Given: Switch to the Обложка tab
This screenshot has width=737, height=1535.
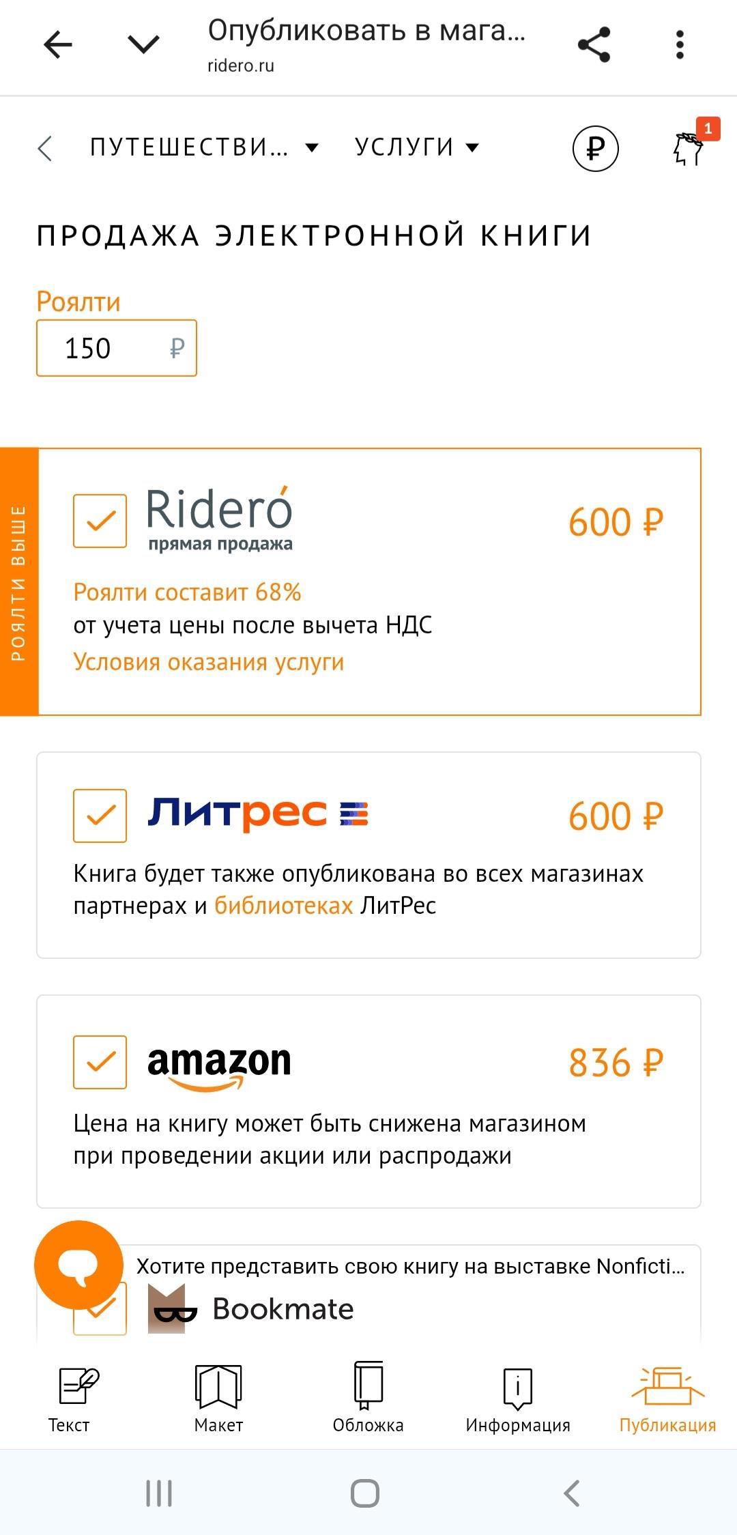Looking at the screenshot, I should coord(368,1396).
